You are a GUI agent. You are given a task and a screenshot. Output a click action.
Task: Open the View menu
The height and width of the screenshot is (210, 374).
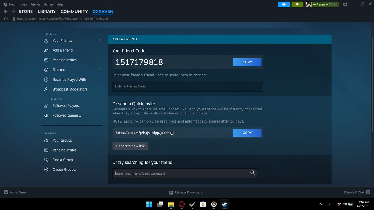24,4
